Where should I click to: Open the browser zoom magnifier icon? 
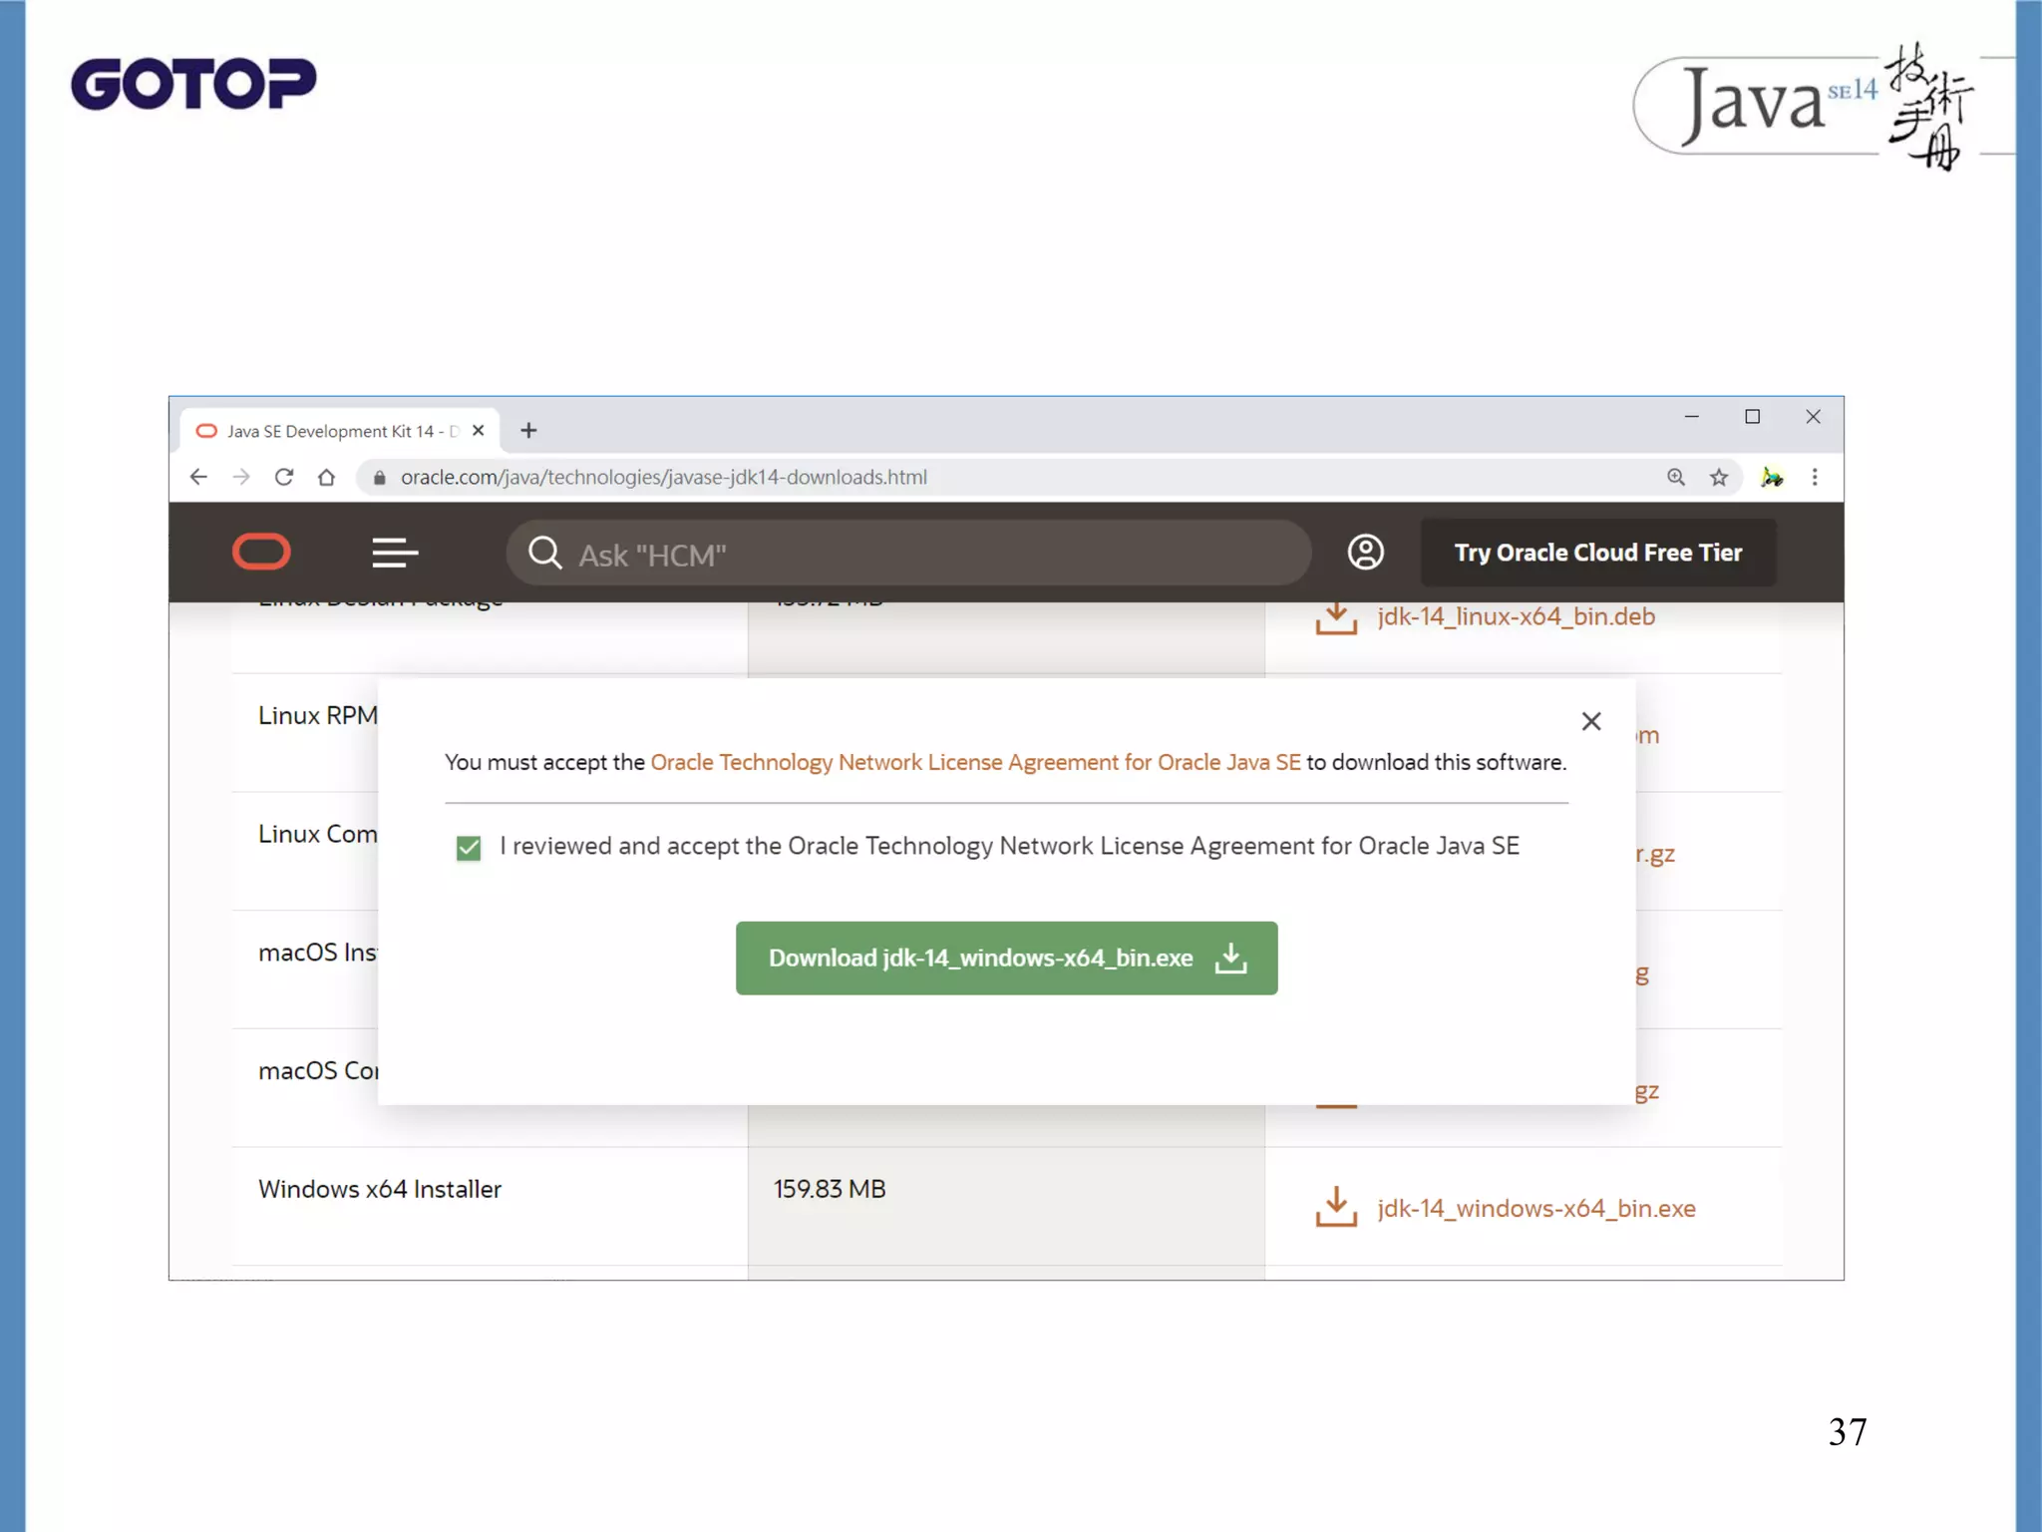click(x=1676, y=477)
